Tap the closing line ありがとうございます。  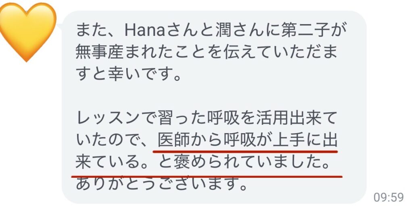point(161,184)
